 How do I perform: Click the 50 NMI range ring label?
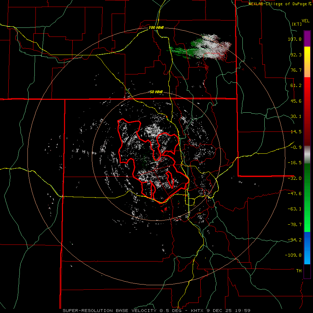coord(156,92)
